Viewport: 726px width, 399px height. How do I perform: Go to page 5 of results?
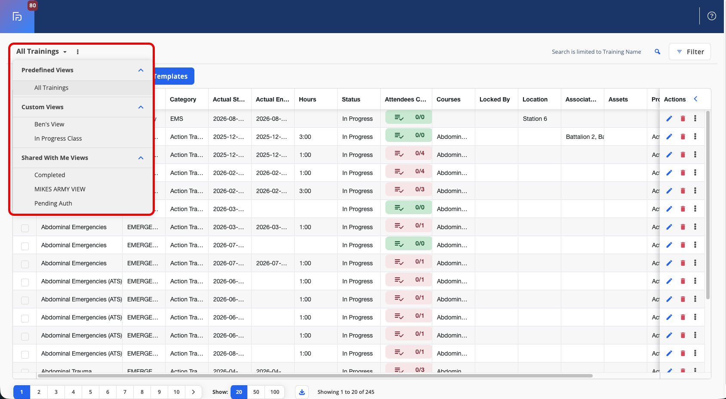[90, 392]
